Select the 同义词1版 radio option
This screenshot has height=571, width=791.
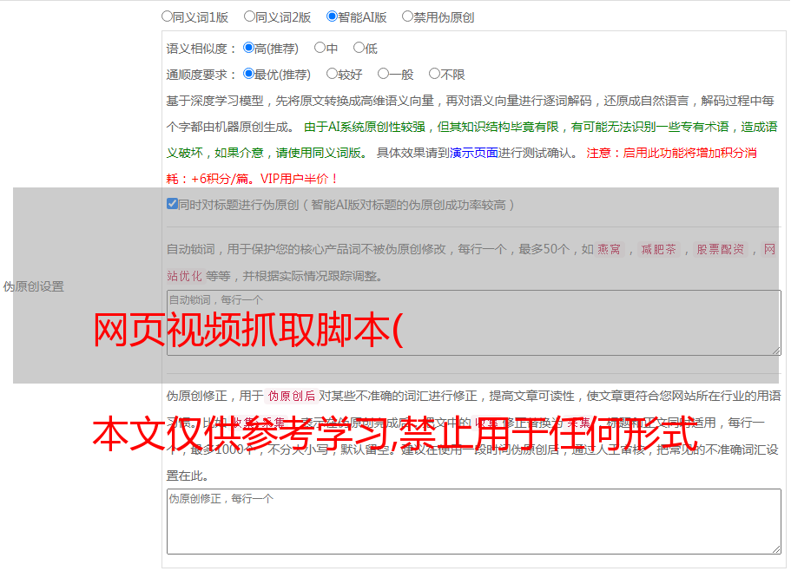(x=168, y=16)
